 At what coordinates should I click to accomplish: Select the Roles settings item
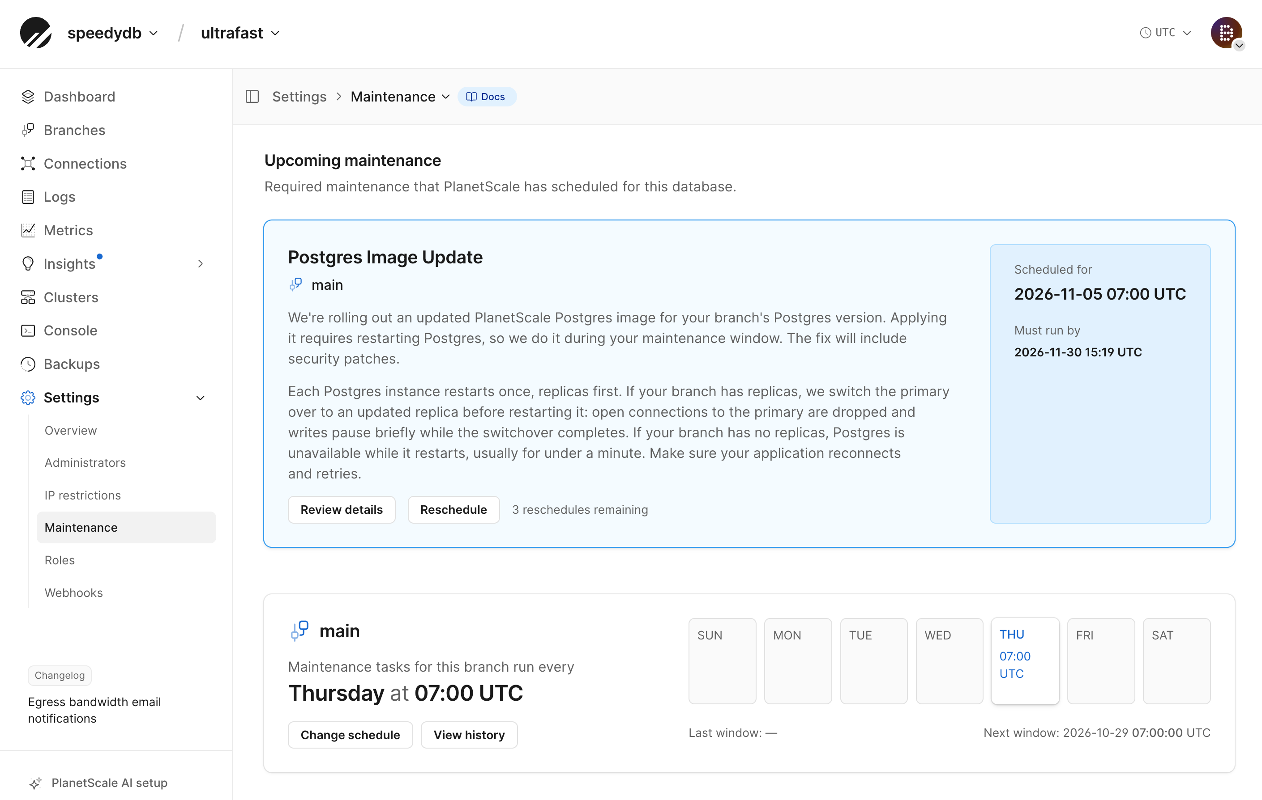pyautogui.click(x=60, y=560)
